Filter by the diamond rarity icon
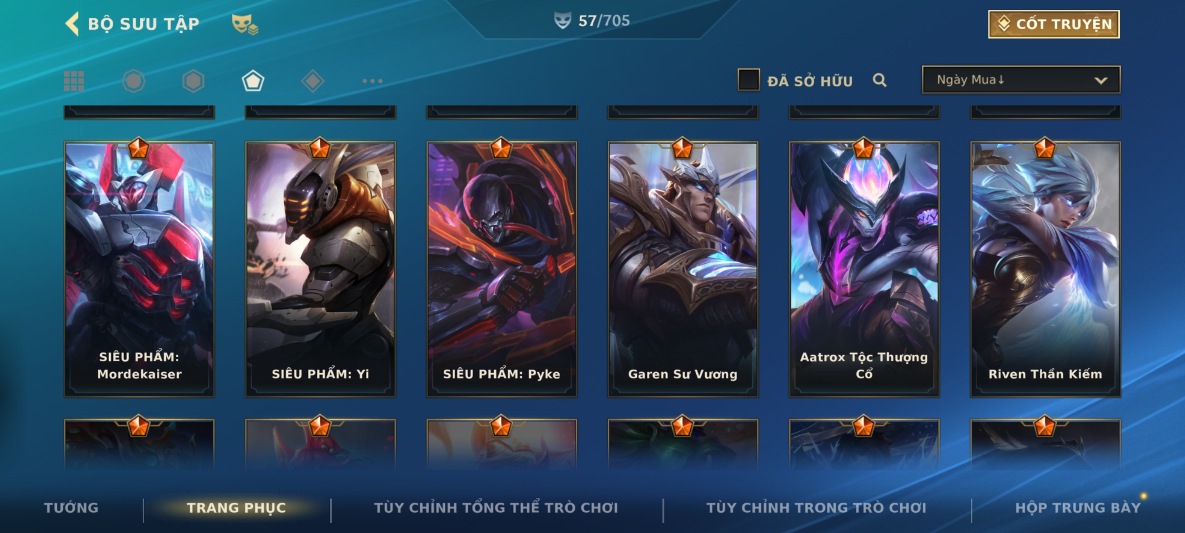The height and width of the screenshot is (533, 1185). [313, 81]
